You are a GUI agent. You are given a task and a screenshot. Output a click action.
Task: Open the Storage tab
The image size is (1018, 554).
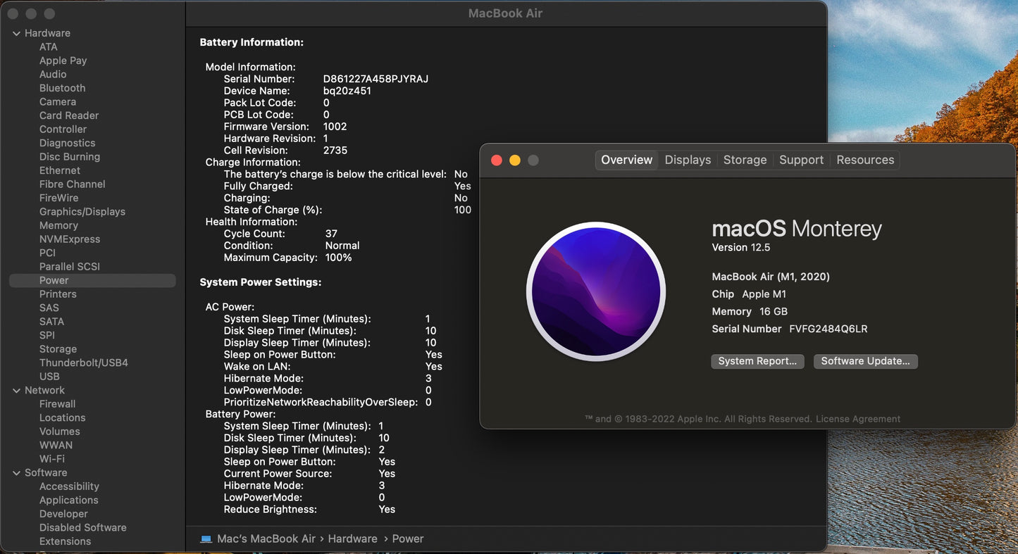[745, 160]
